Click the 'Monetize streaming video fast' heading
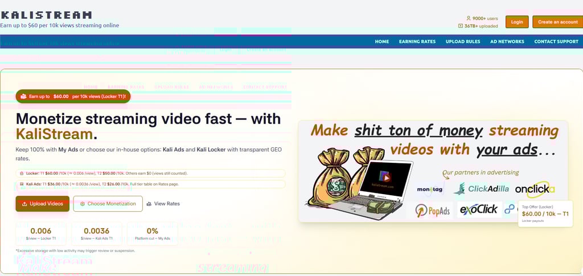 pyautogui.click(x=148, y=126)
